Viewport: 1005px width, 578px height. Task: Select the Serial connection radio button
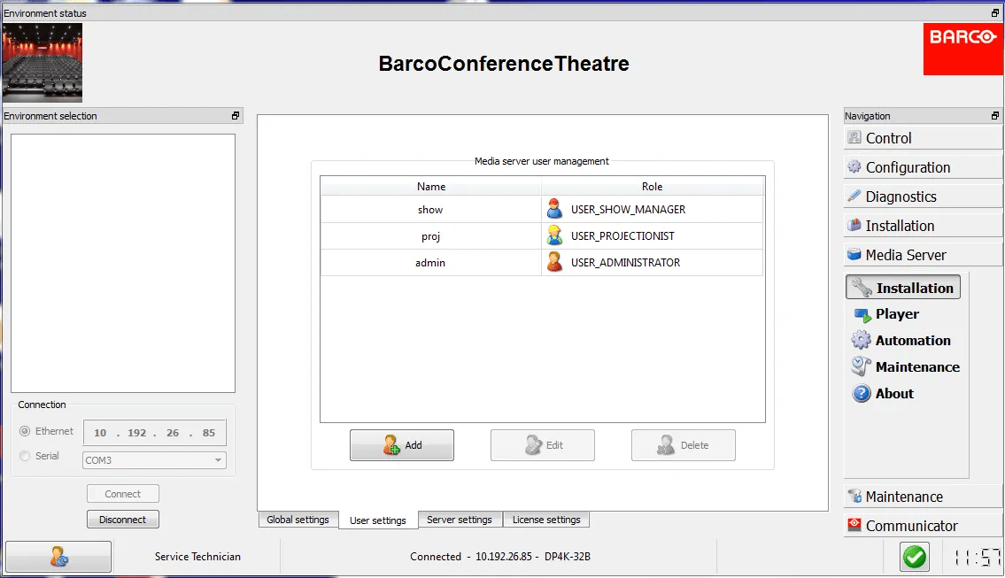[25, 457]
